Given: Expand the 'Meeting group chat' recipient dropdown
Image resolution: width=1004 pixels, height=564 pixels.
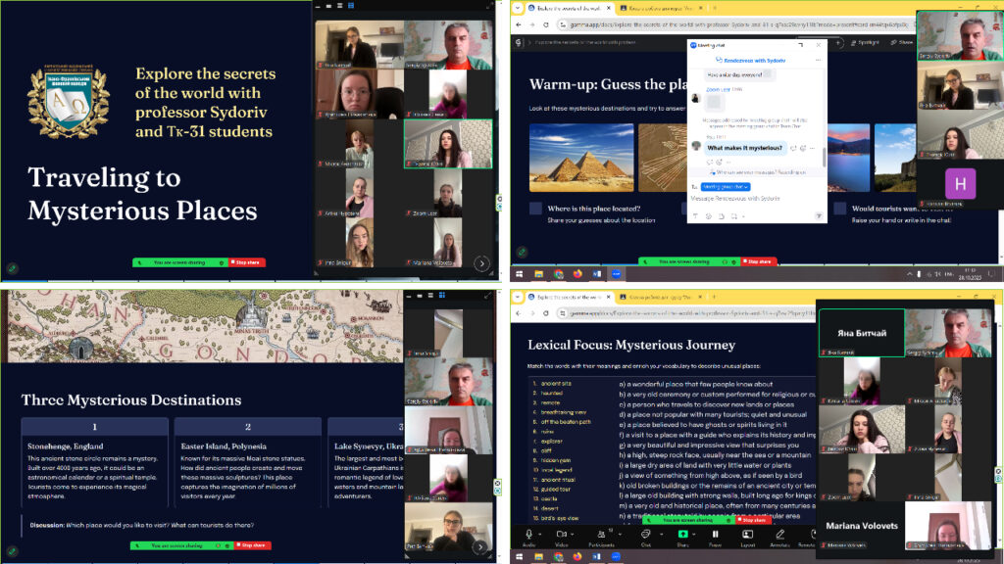Looking at the screenshot, I should (x=726, y=186).
